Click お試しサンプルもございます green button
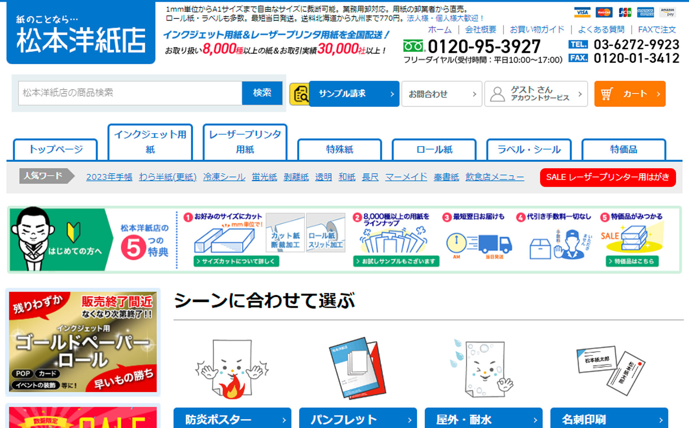This screenshot has height=428, width=689. [396, 261]
